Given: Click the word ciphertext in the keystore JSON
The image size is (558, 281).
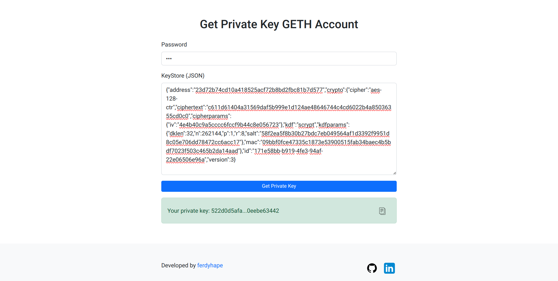Looking at the screenshot, I should [x=190, y=108].
